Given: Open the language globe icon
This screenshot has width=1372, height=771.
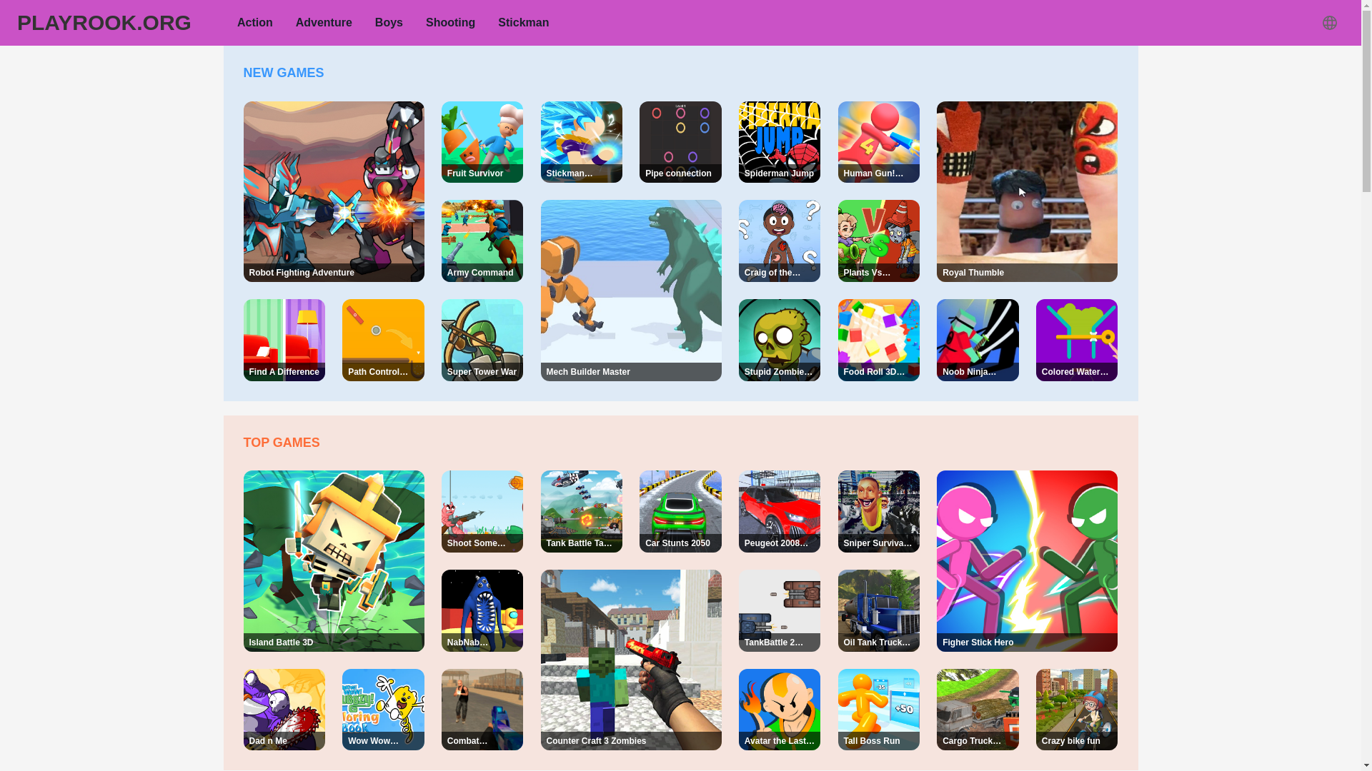Looking at the screenshot, I should [1329, 23].
